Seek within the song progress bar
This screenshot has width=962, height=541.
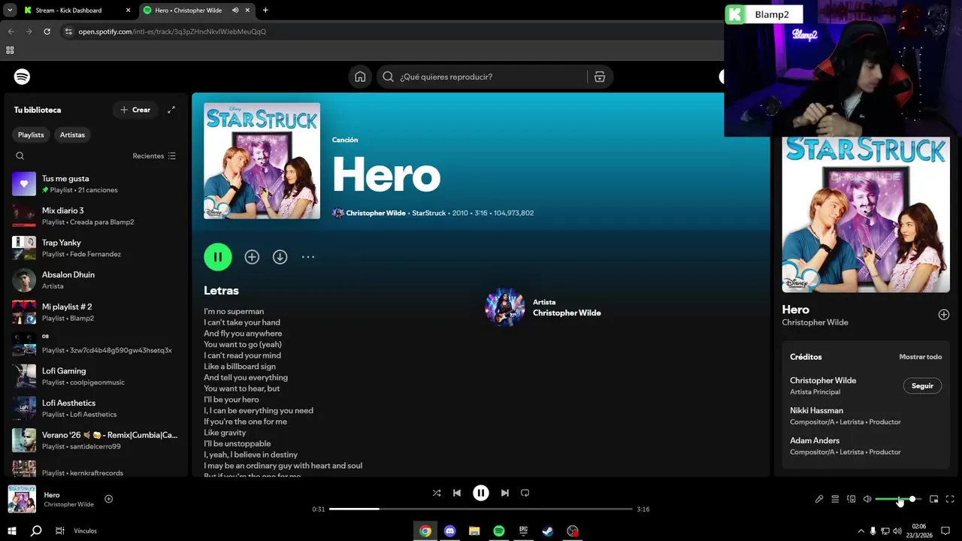[x=481, y=509]
